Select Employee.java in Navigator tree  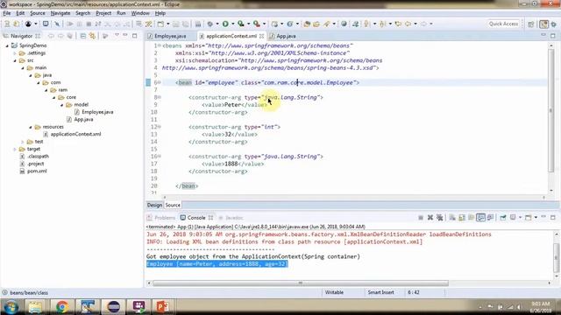coord(97,112)
